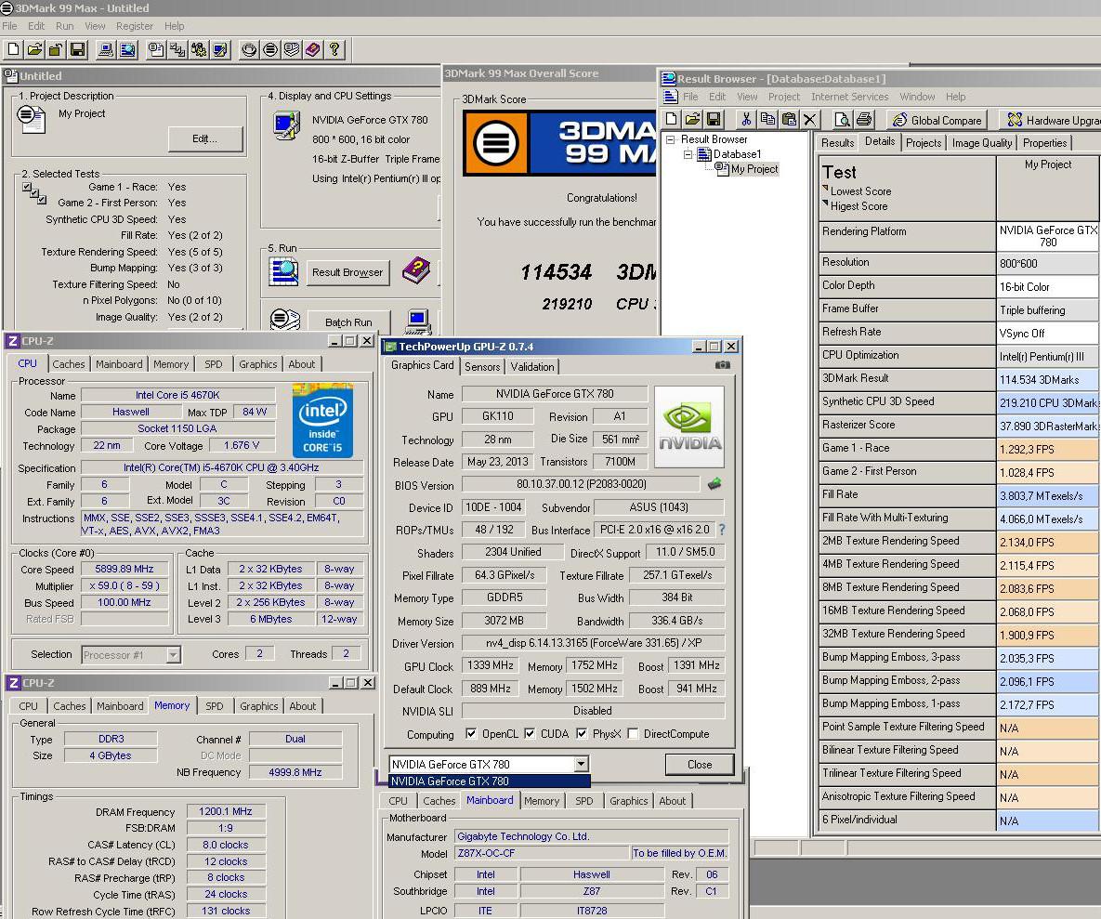Switch to Validation tab in GPU-Z
This screenshot has width=1101, height=919.
532,366
